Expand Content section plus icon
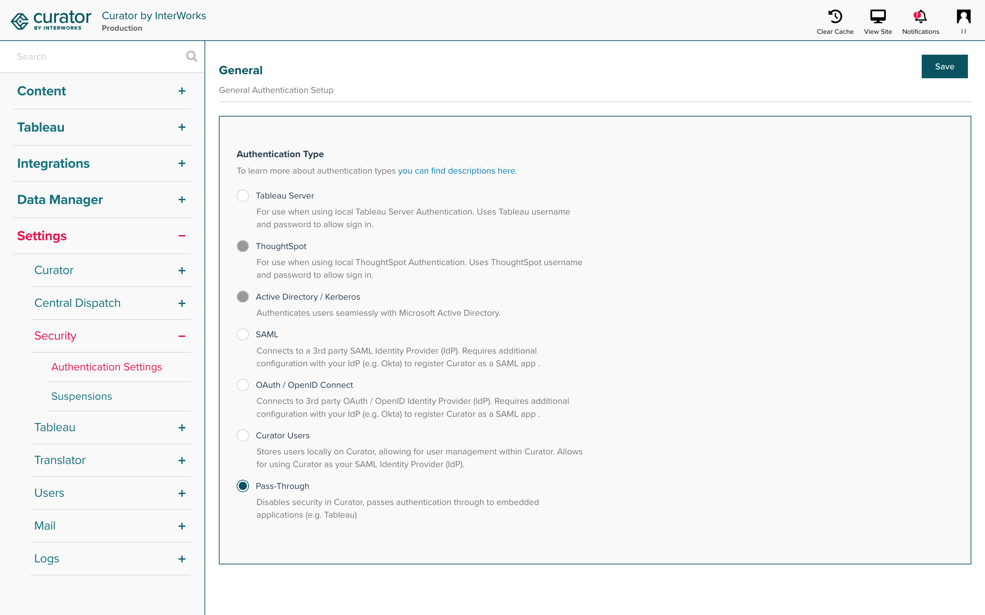The height and width of the screenshot is (615, 985). [182, 91]
